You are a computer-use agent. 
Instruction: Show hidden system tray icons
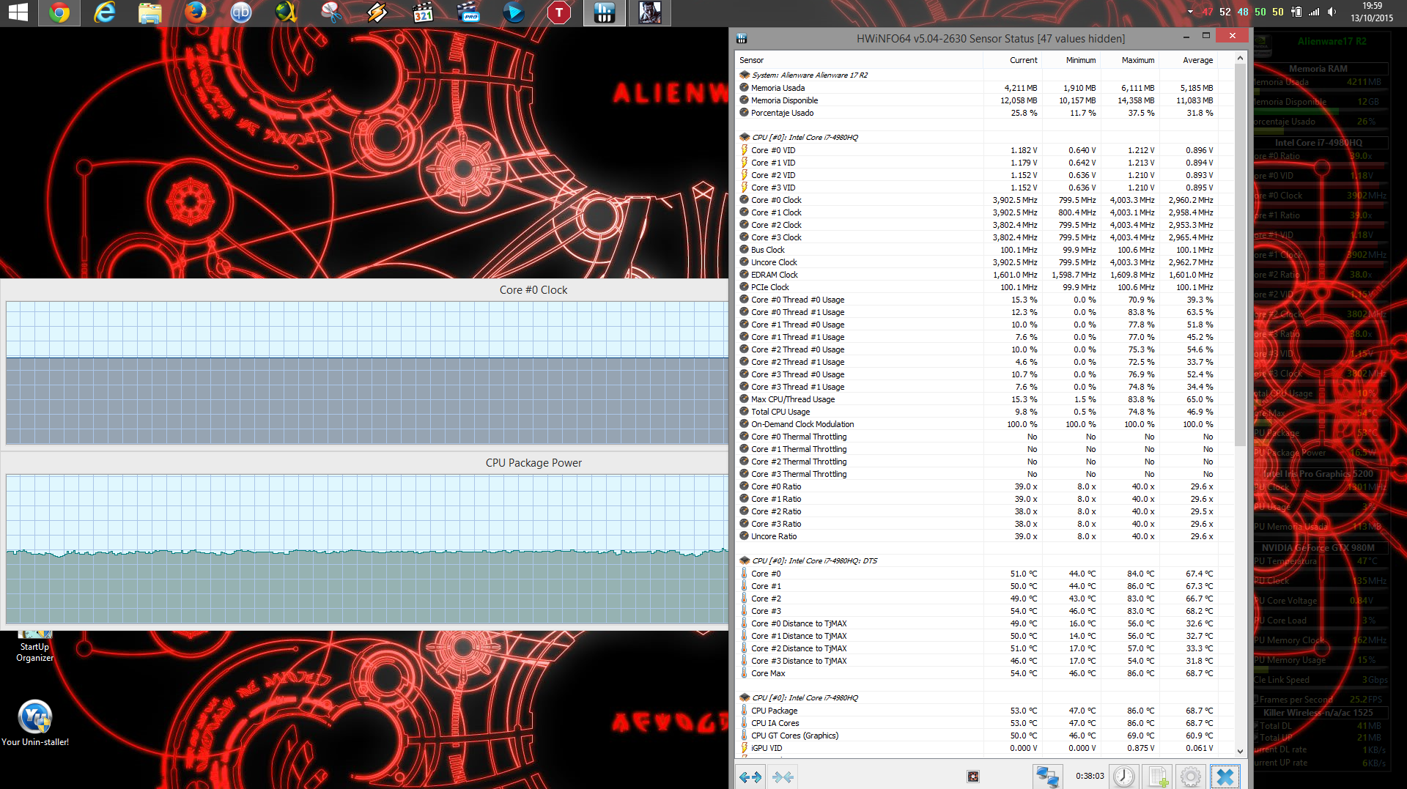click(1189, 12)
